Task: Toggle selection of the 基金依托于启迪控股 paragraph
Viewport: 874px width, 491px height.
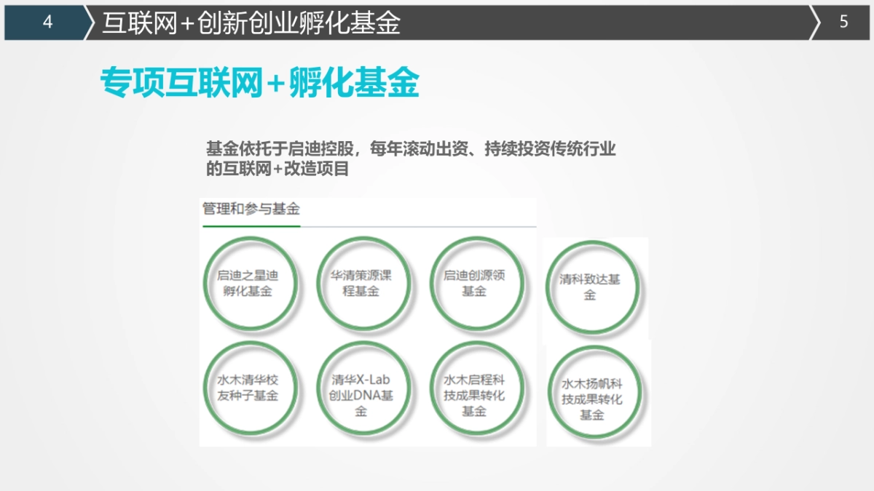Action: point(412,158)
